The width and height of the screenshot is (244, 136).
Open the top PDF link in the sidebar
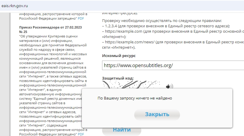coord(81,18)
